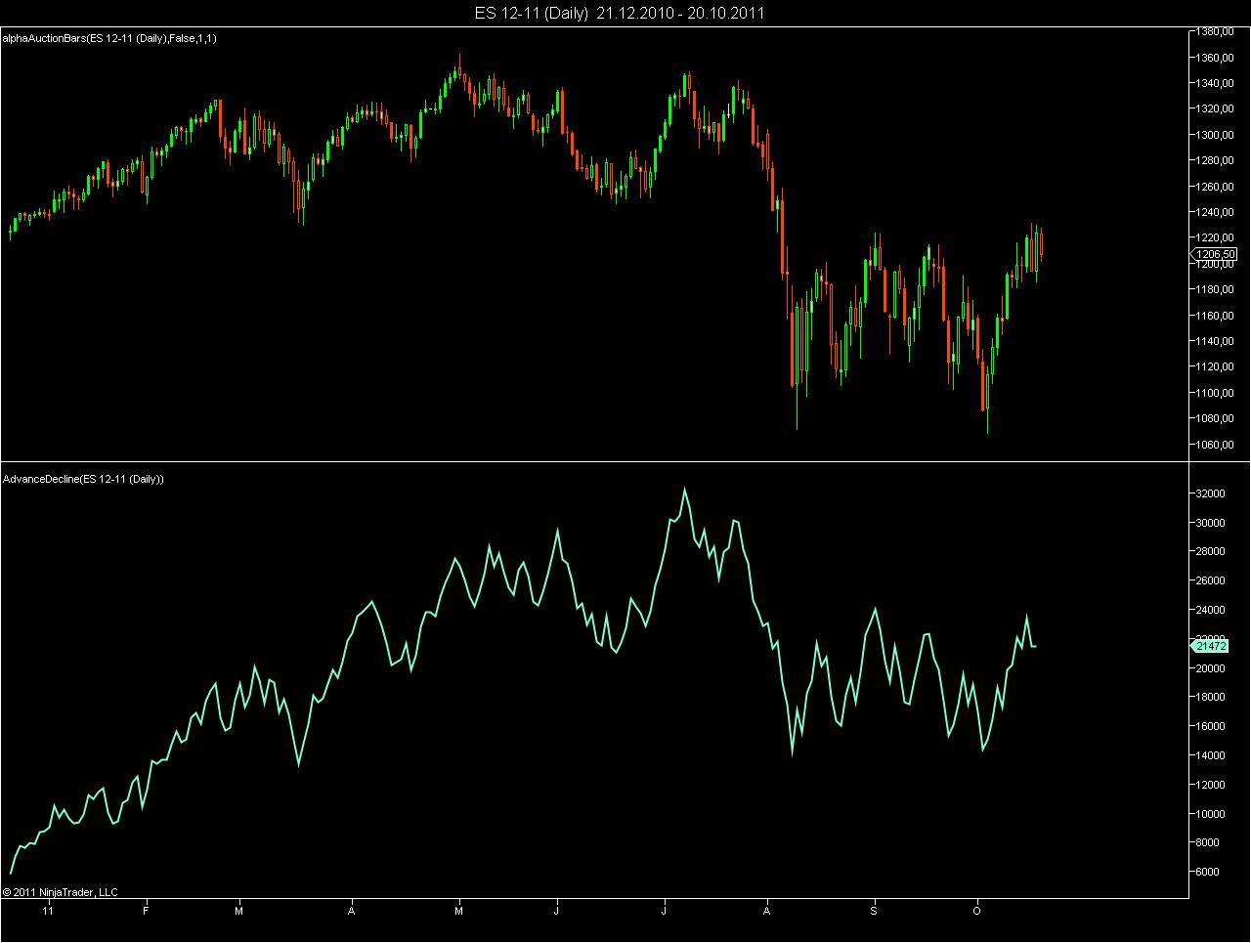Screen dimensions: 1251x943
Task: Select the alphaAuctionBars indicator label
Action: pyautogui.click(x=110, y=38)
